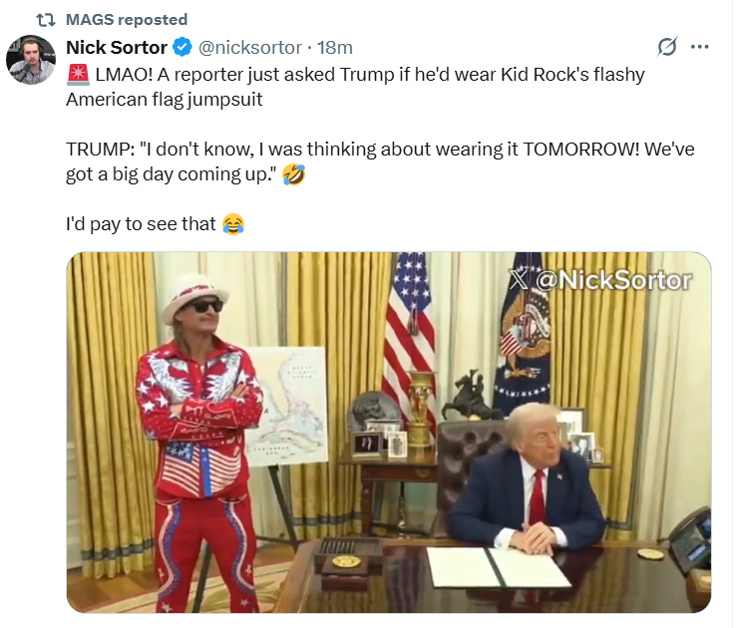Viewport: 738px width, 628px height.
Task: Click the @NickSortor video watermark
Action: 601,280
